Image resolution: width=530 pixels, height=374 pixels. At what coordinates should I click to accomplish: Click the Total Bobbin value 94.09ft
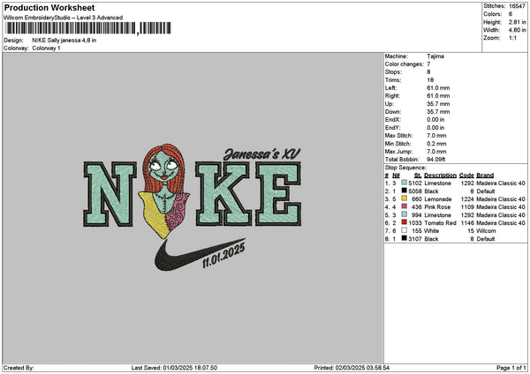click(436, 160)
